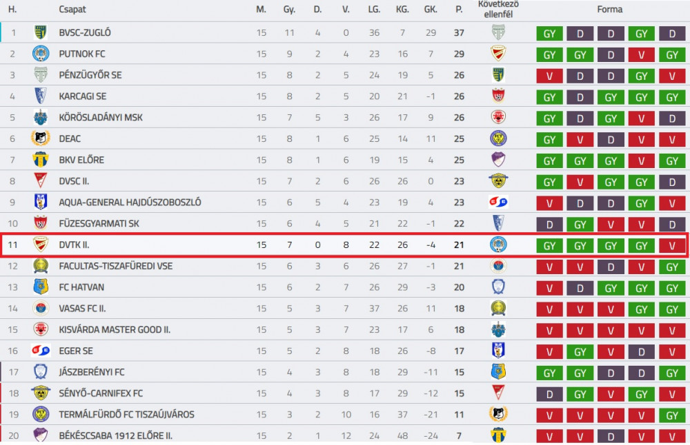Open the Karcagi SE team page
This screenshot has height=445, width=690.
point(83,96)
